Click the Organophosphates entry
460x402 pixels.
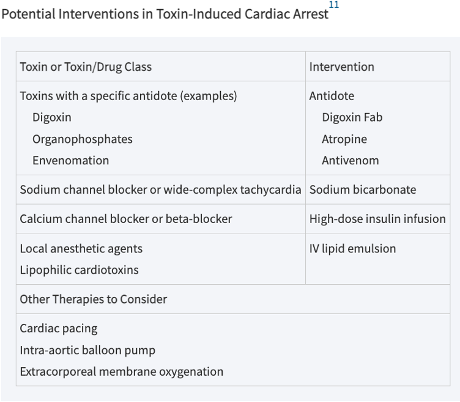point(83,139)
